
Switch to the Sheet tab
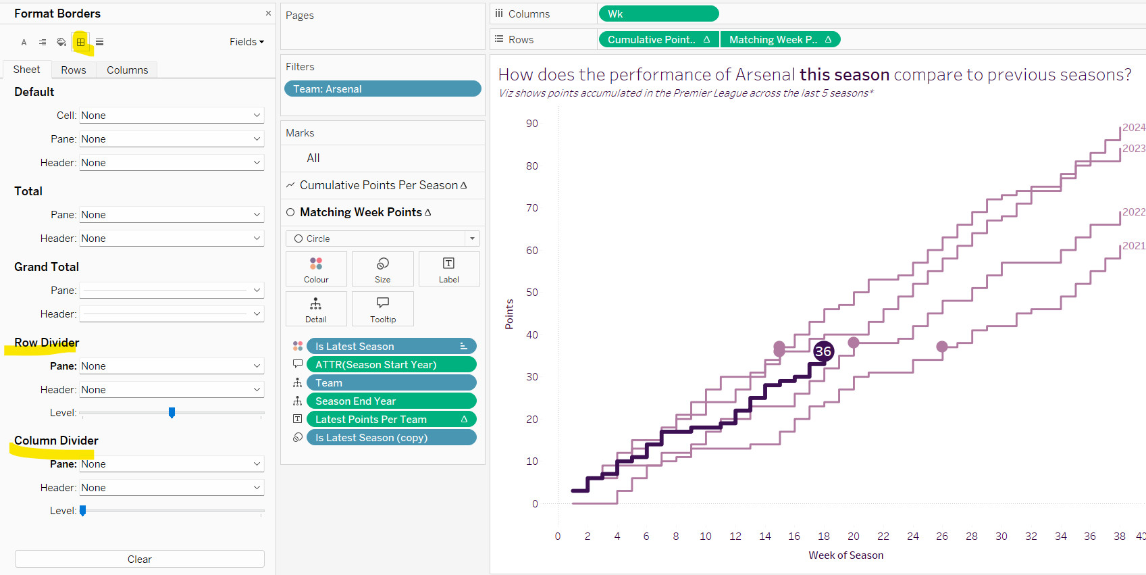coord(26,70)
